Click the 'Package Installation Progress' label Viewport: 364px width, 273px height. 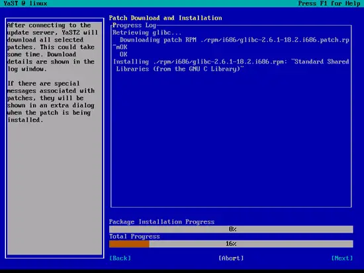coord(161,221)
